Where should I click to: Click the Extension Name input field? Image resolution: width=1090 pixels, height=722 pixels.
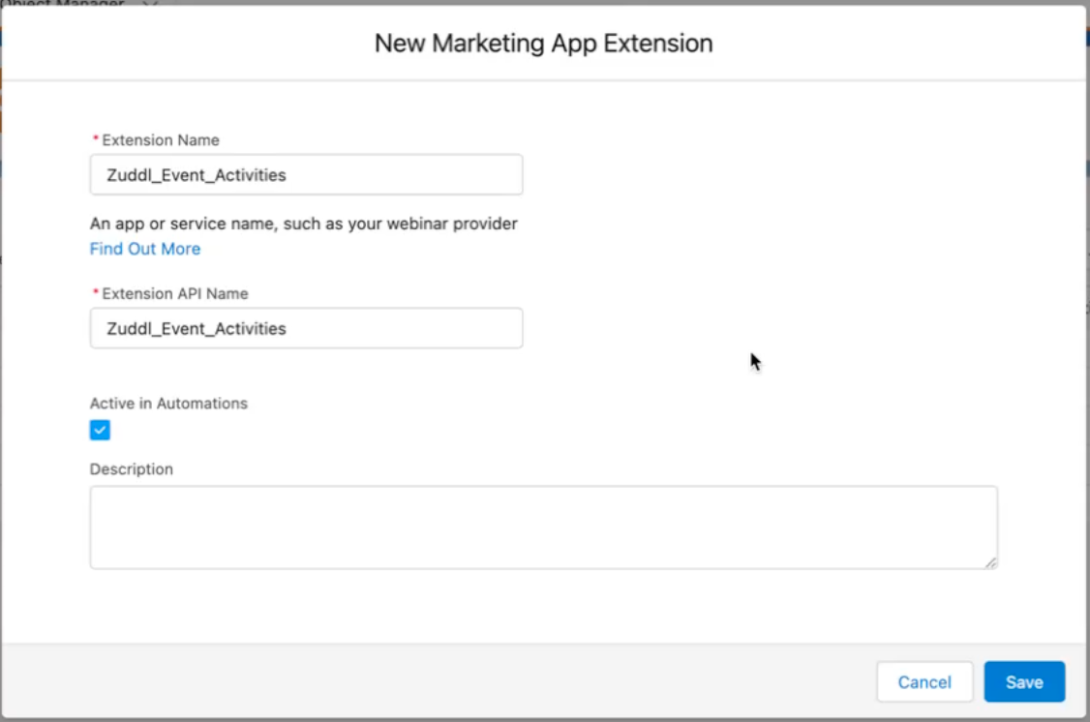click(x=306, y=174)
